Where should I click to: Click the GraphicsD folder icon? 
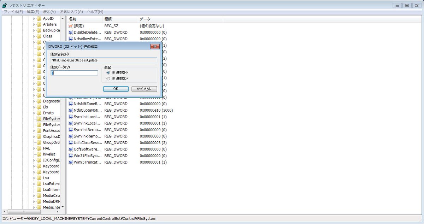pyautogui.click(x=39, y=137)
